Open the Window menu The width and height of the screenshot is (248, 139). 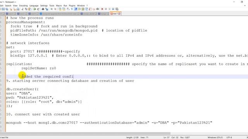coord(81,6)
